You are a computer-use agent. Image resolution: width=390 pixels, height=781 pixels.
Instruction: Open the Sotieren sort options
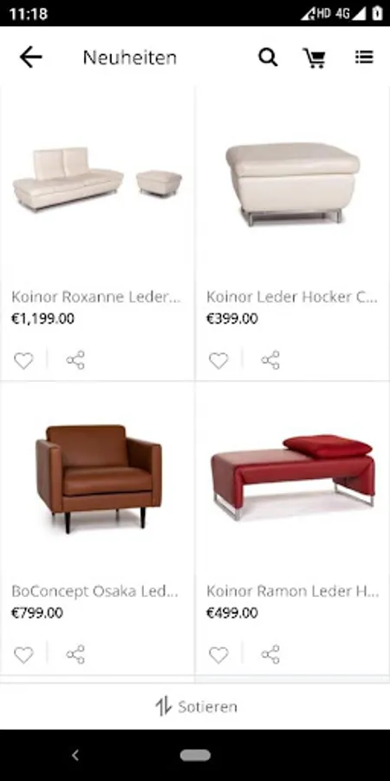(196, 706)
